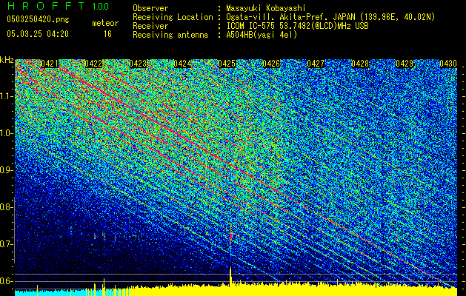Click the meteor count value 16
The height and width of the screenshot is (296, 466).
pyautogui.click(x=107, y=34)
